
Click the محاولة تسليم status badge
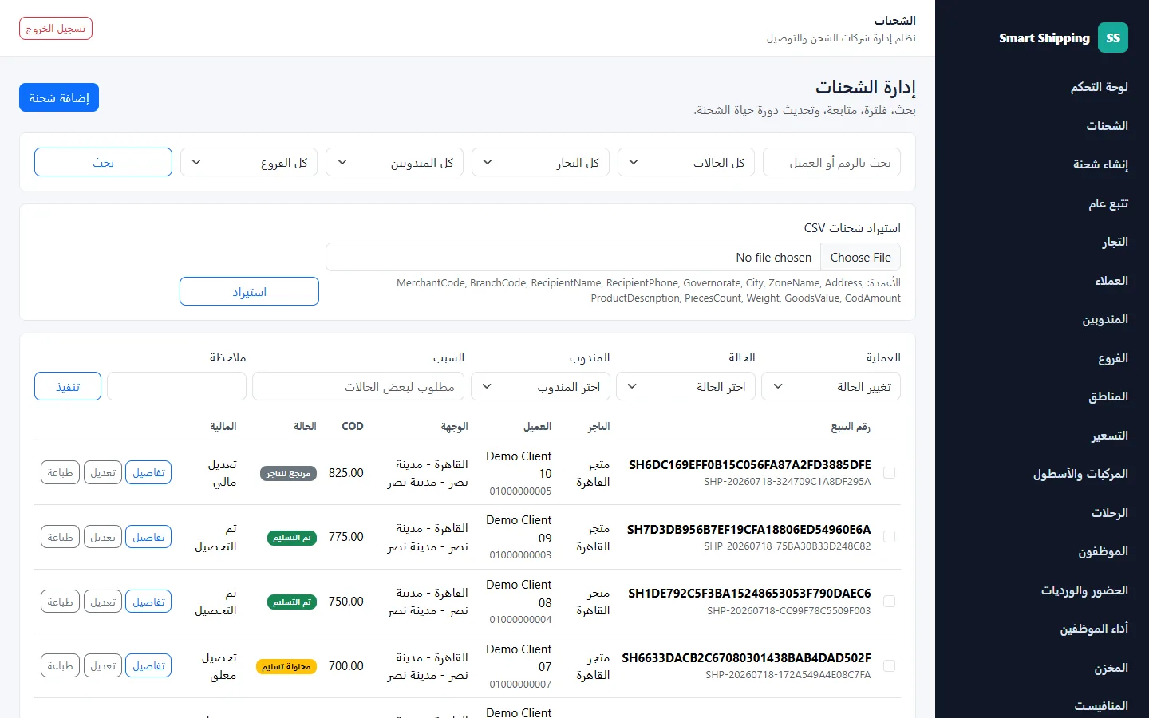286,666
